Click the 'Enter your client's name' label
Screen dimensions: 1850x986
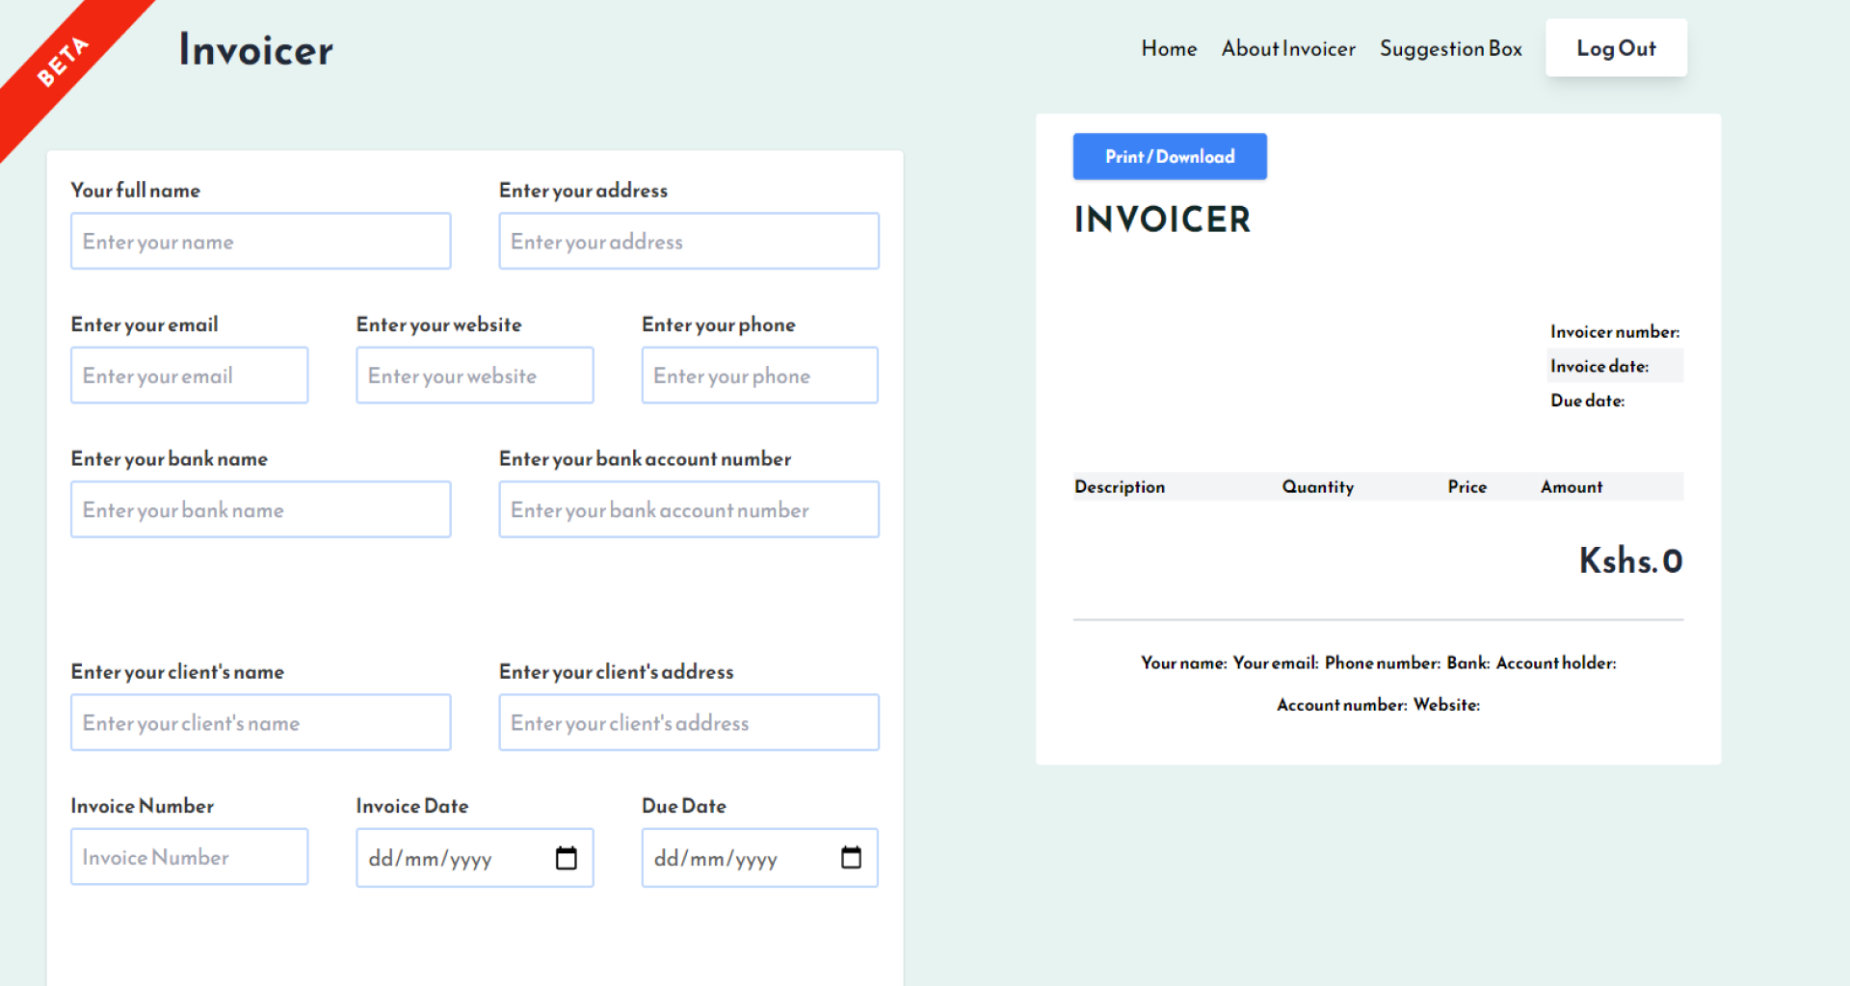[x=177, y=672]
